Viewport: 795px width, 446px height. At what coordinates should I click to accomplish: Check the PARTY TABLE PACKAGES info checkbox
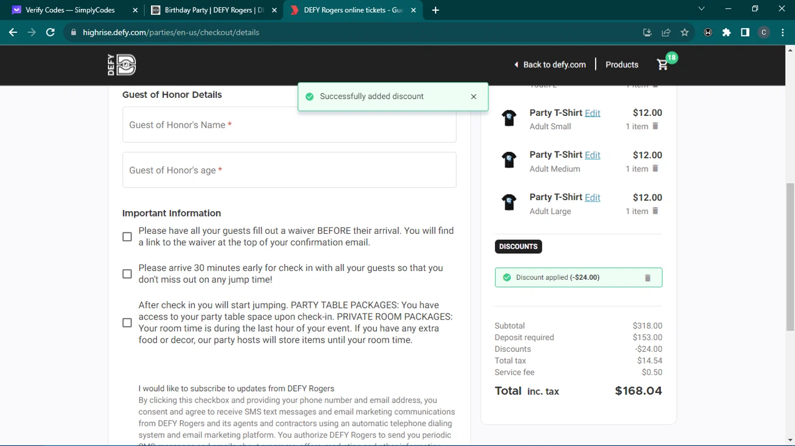[x=127, y=322]
